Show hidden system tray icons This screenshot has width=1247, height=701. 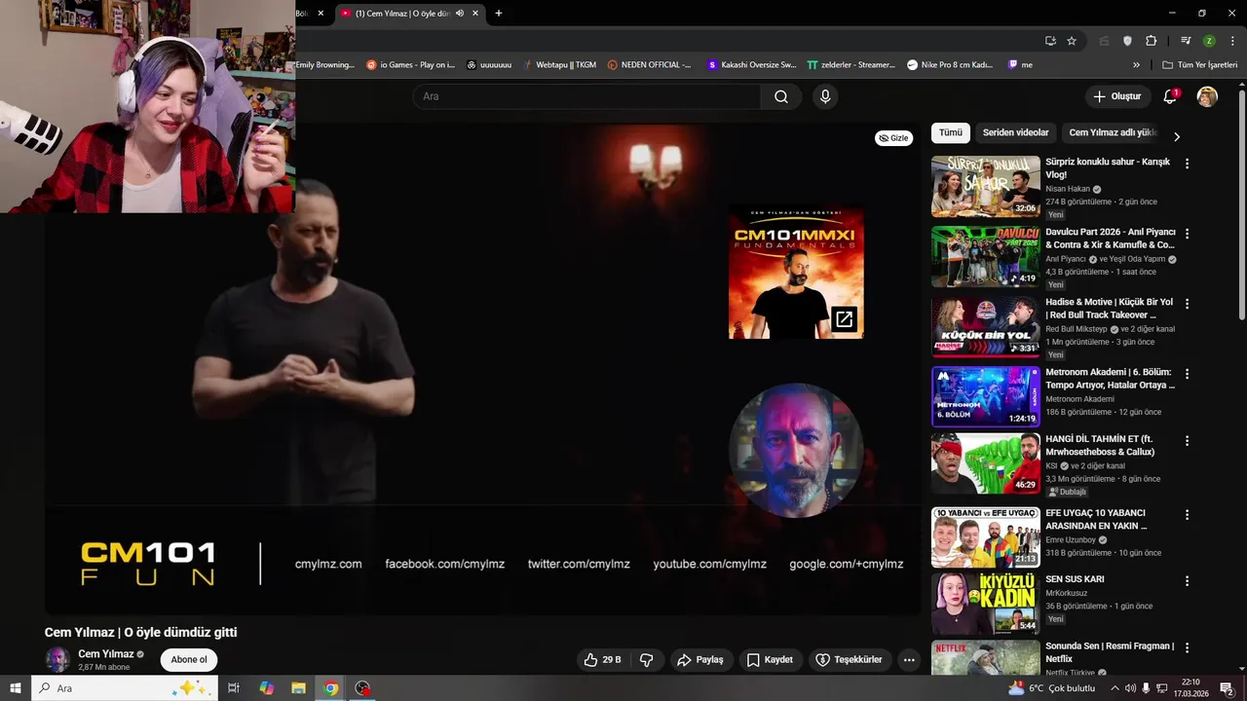tap(1115, 688)
